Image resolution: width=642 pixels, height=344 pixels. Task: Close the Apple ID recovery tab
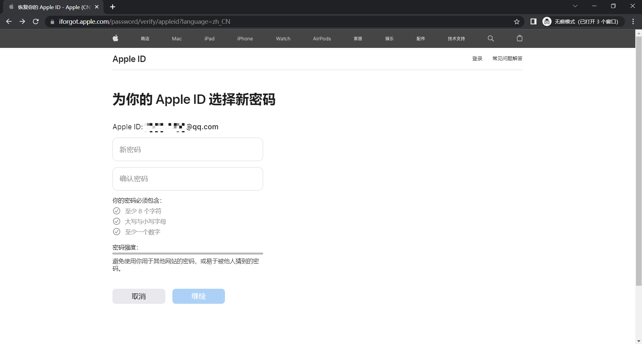(97, 7)
